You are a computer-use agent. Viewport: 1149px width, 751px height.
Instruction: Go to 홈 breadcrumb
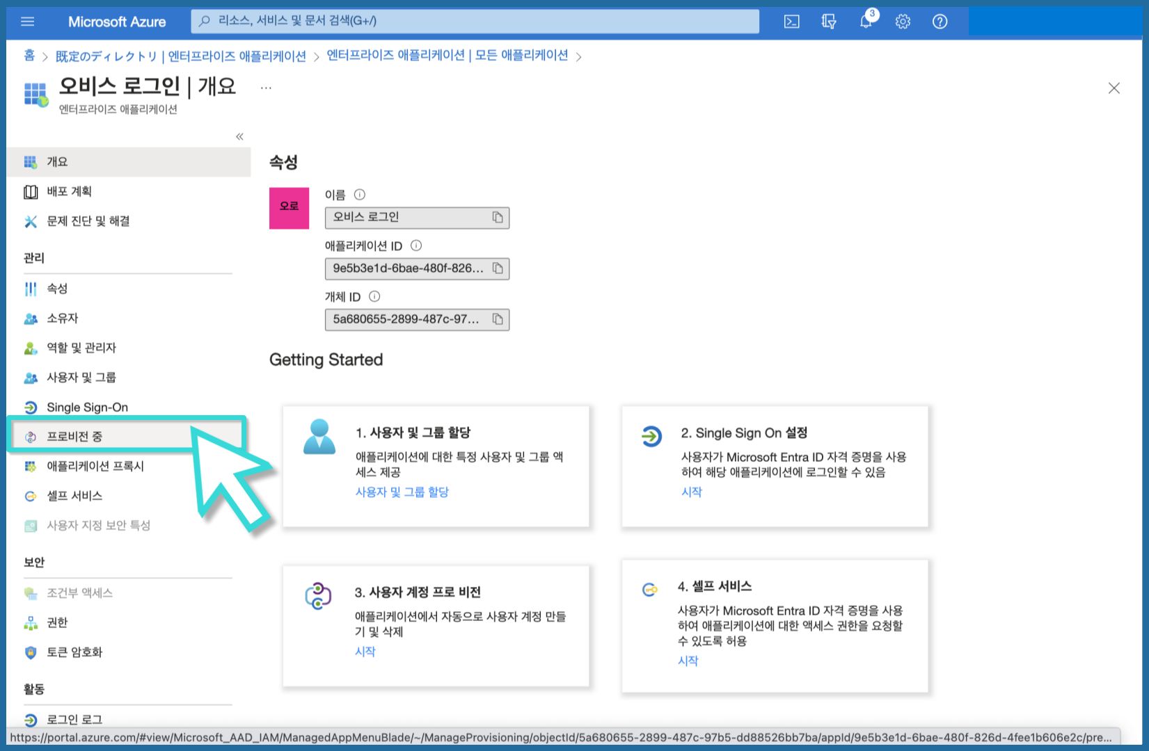[29, 56]
